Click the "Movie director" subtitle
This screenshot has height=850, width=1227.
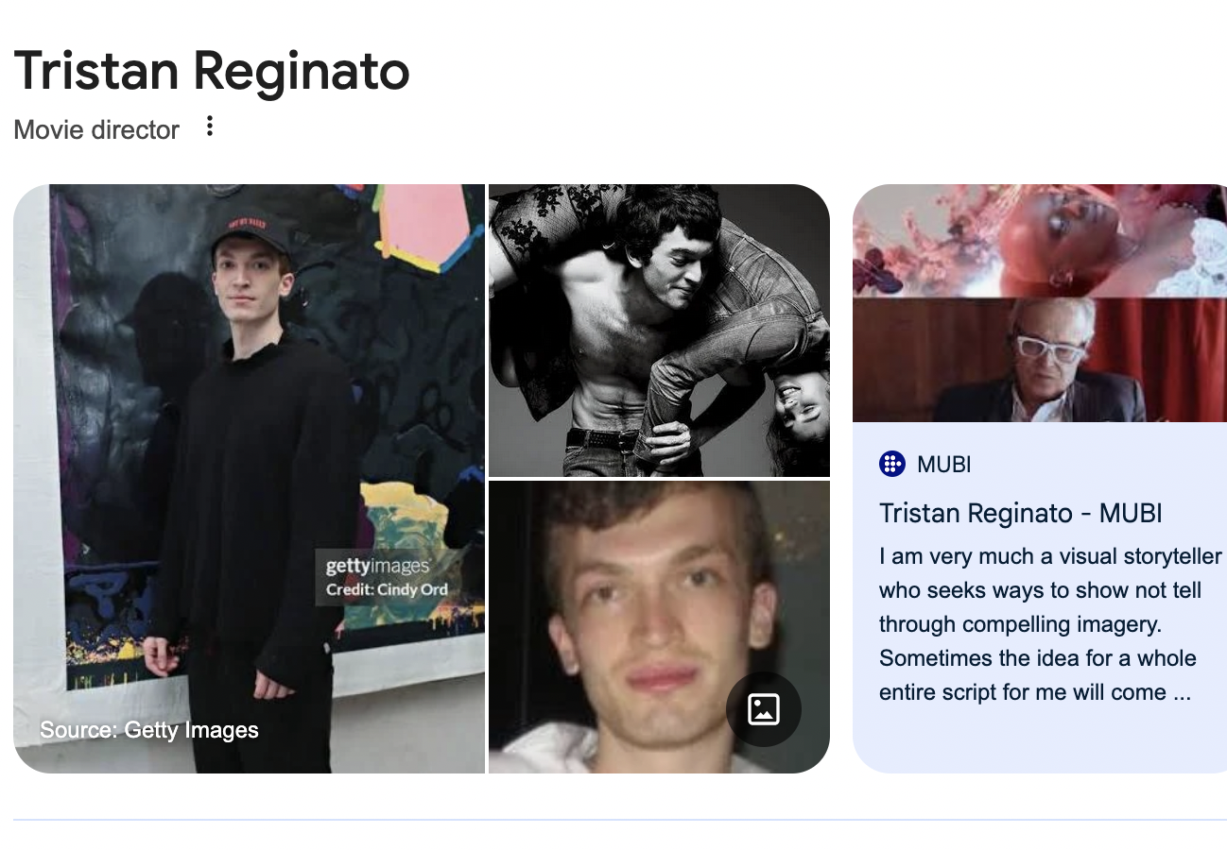pos(96,129)
